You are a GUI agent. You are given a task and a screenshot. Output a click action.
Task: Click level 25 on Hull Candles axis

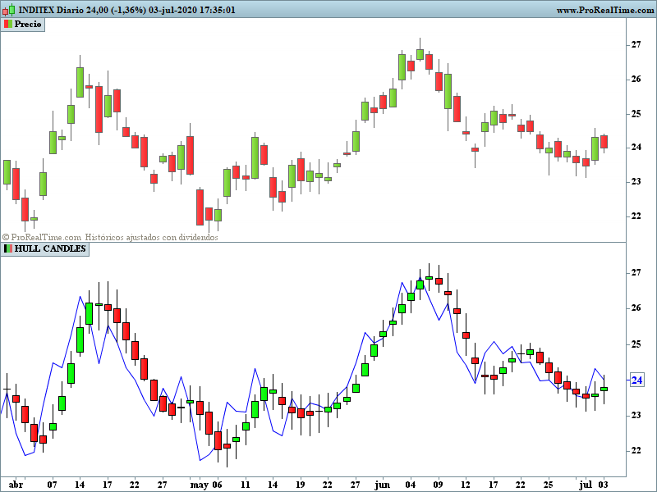(x=636, y=344)
